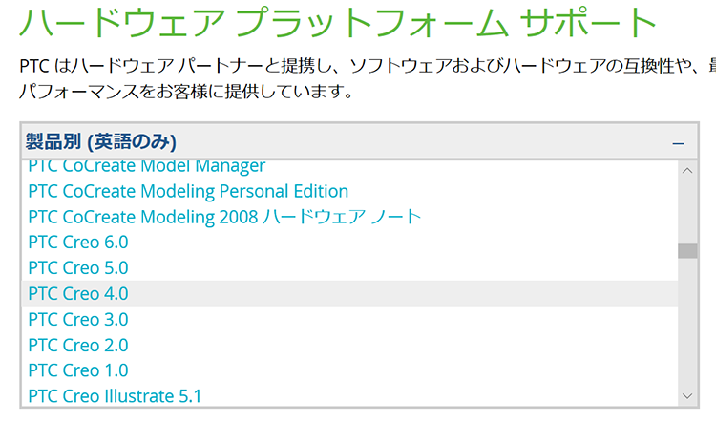Screen dimensions: 716x423
Task: Click the scrollbar down arrow
Action: click(687, 396)
